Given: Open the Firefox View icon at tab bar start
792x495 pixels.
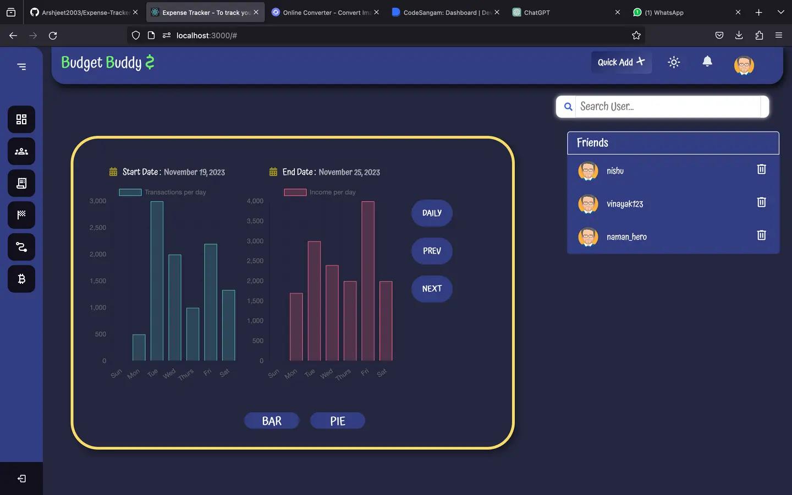Looking at the screenshot, I should click(x=11, y=12).
